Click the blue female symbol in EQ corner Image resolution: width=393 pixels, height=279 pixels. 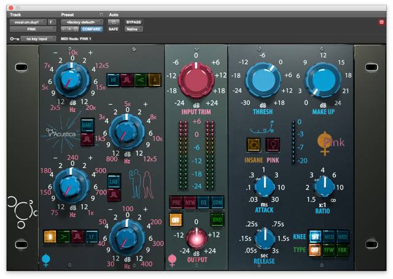pyautogui.click(x=45, y=260)
